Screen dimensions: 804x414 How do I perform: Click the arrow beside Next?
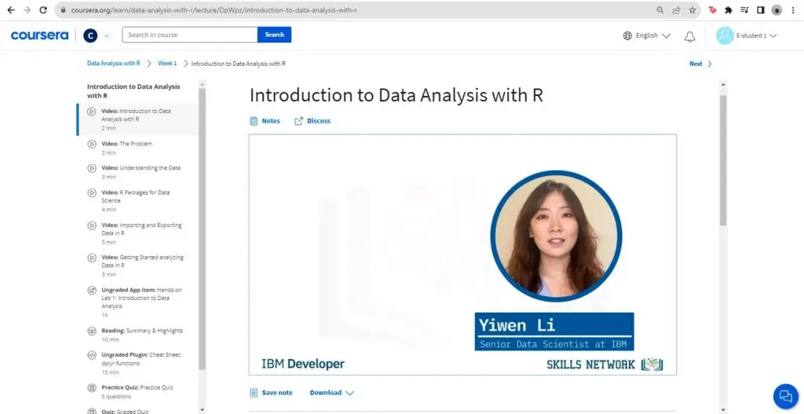click(x=710, y=64)
